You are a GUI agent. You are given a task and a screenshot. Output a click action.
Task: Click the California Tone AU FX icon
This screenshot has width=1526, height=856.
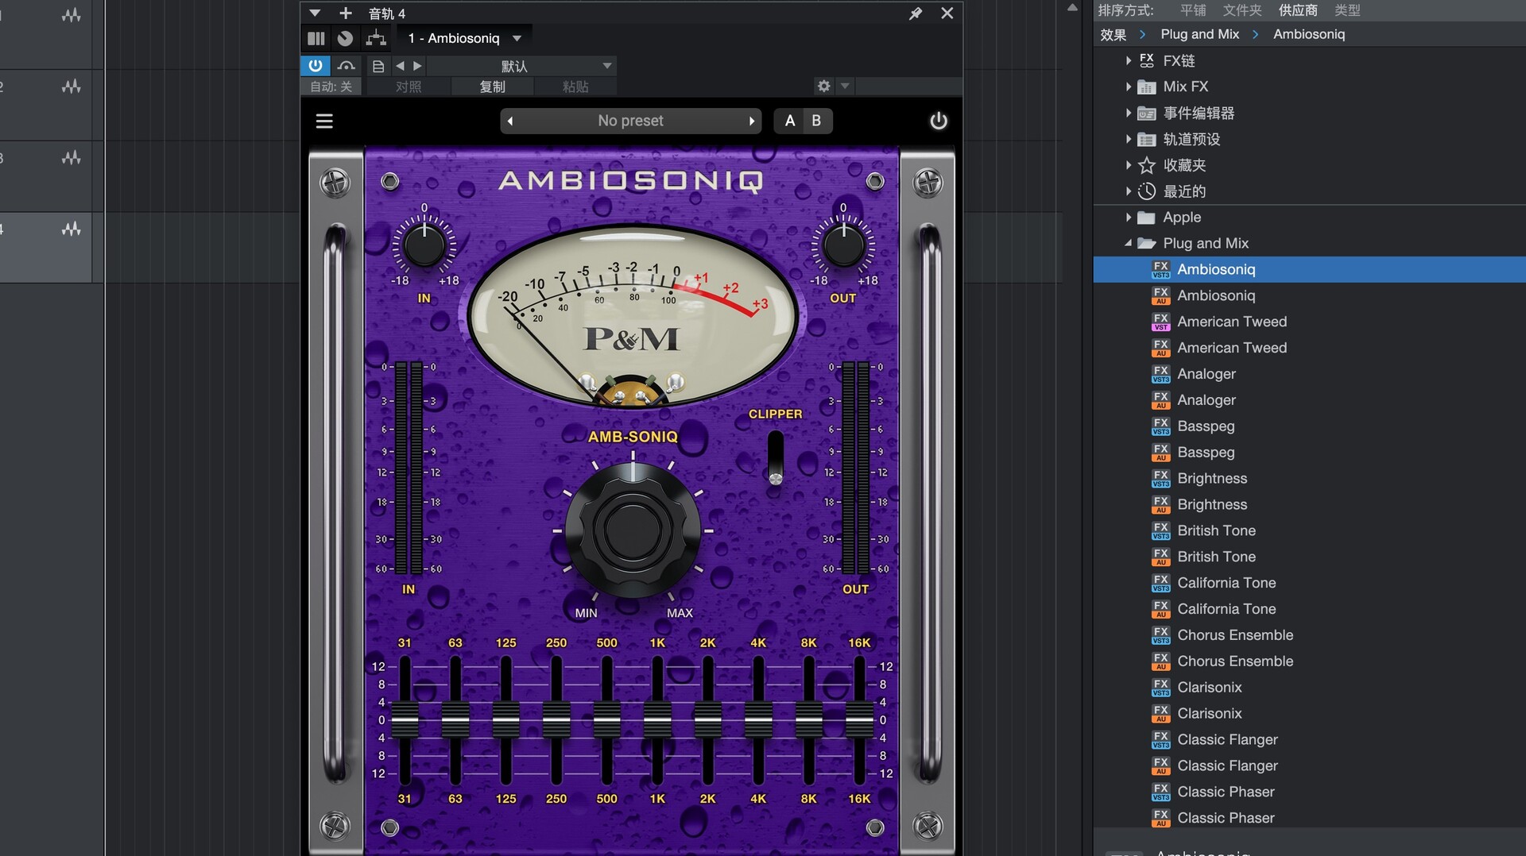point(1161,609)
